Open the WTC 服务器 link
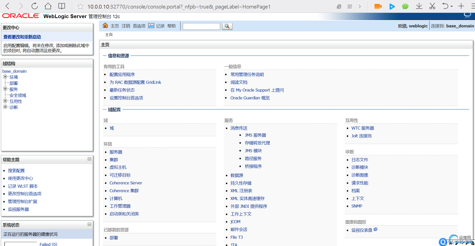The width and height of the screenshot is (475, 246). (x=363, y=128)
